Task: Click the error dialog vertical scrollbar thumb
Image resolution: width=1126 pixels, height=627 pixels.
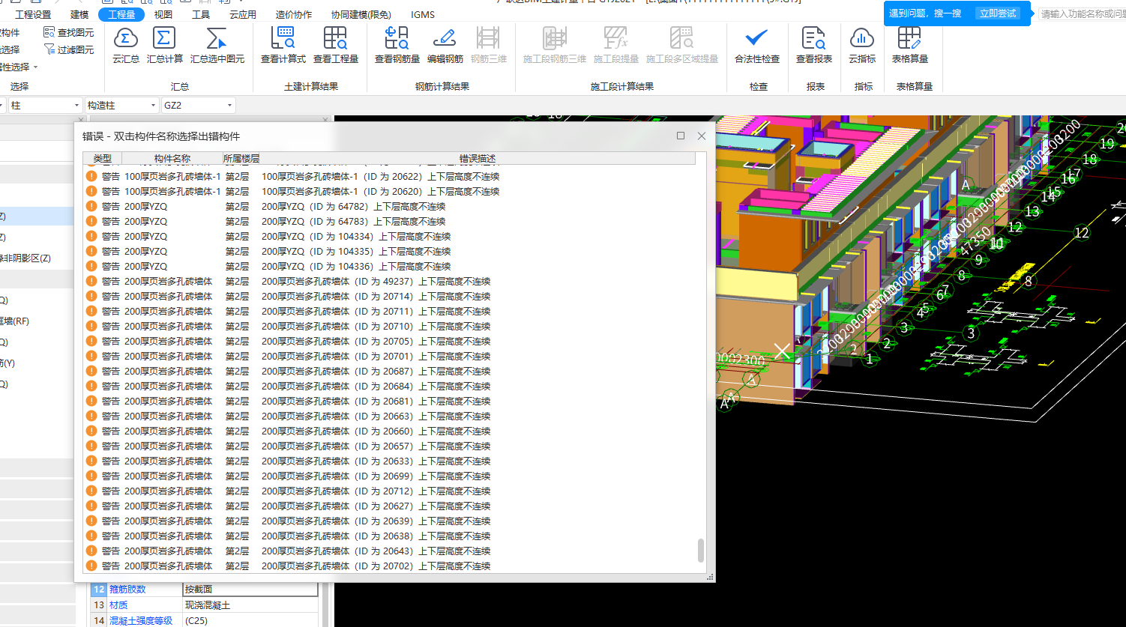Action: coord(701,550)
